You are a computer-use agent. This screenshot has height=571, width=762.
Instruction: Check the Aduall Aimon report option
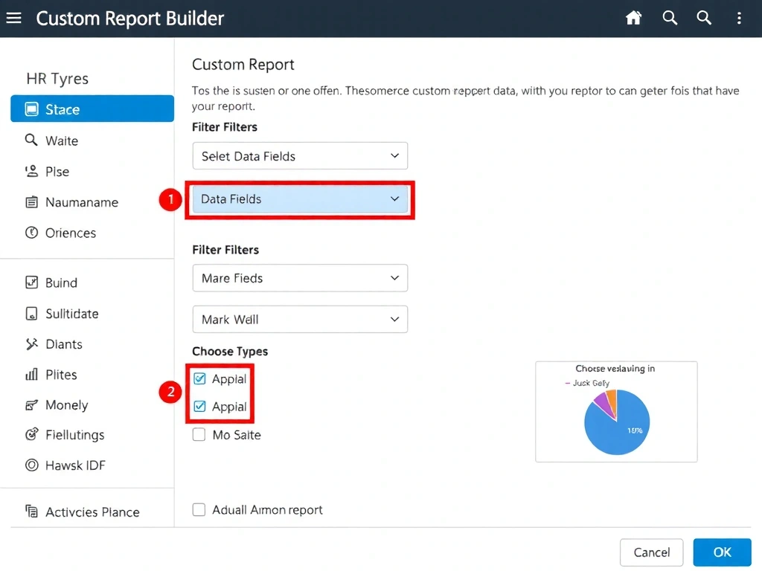[x=199, y=509]
